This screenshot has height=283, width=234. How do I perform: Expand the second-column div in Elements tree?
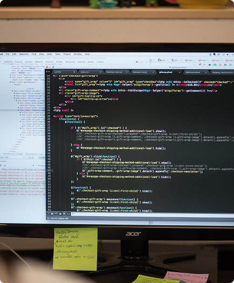coord(15,96)
